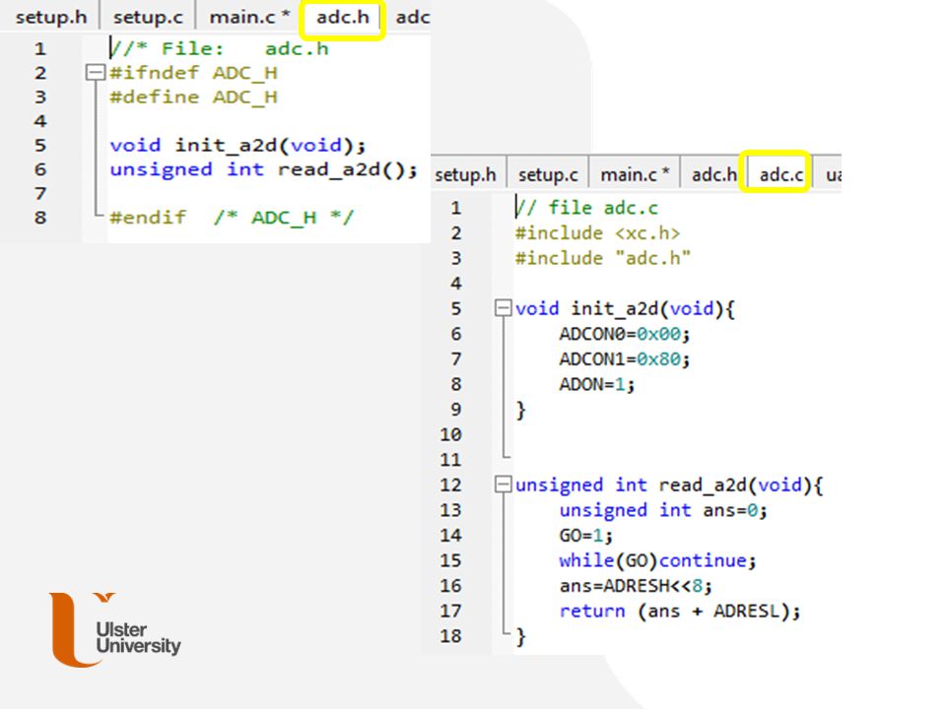The height and width of the screenshot is (709, 946).
Task: Click the 'GO=1;' statement
Action: tap(585, 536)
